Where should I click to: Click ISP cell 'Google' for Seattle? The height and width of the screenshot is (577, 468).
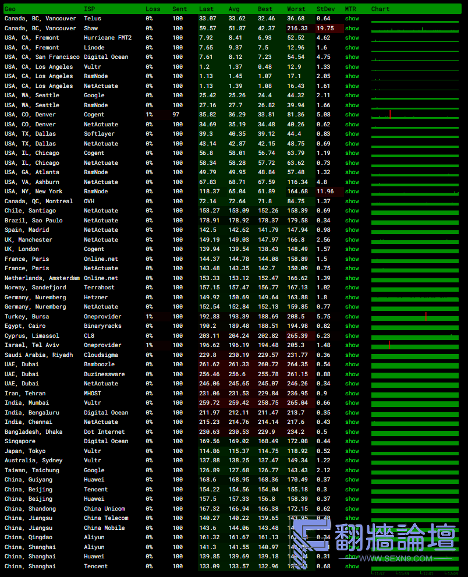point(94,95)
